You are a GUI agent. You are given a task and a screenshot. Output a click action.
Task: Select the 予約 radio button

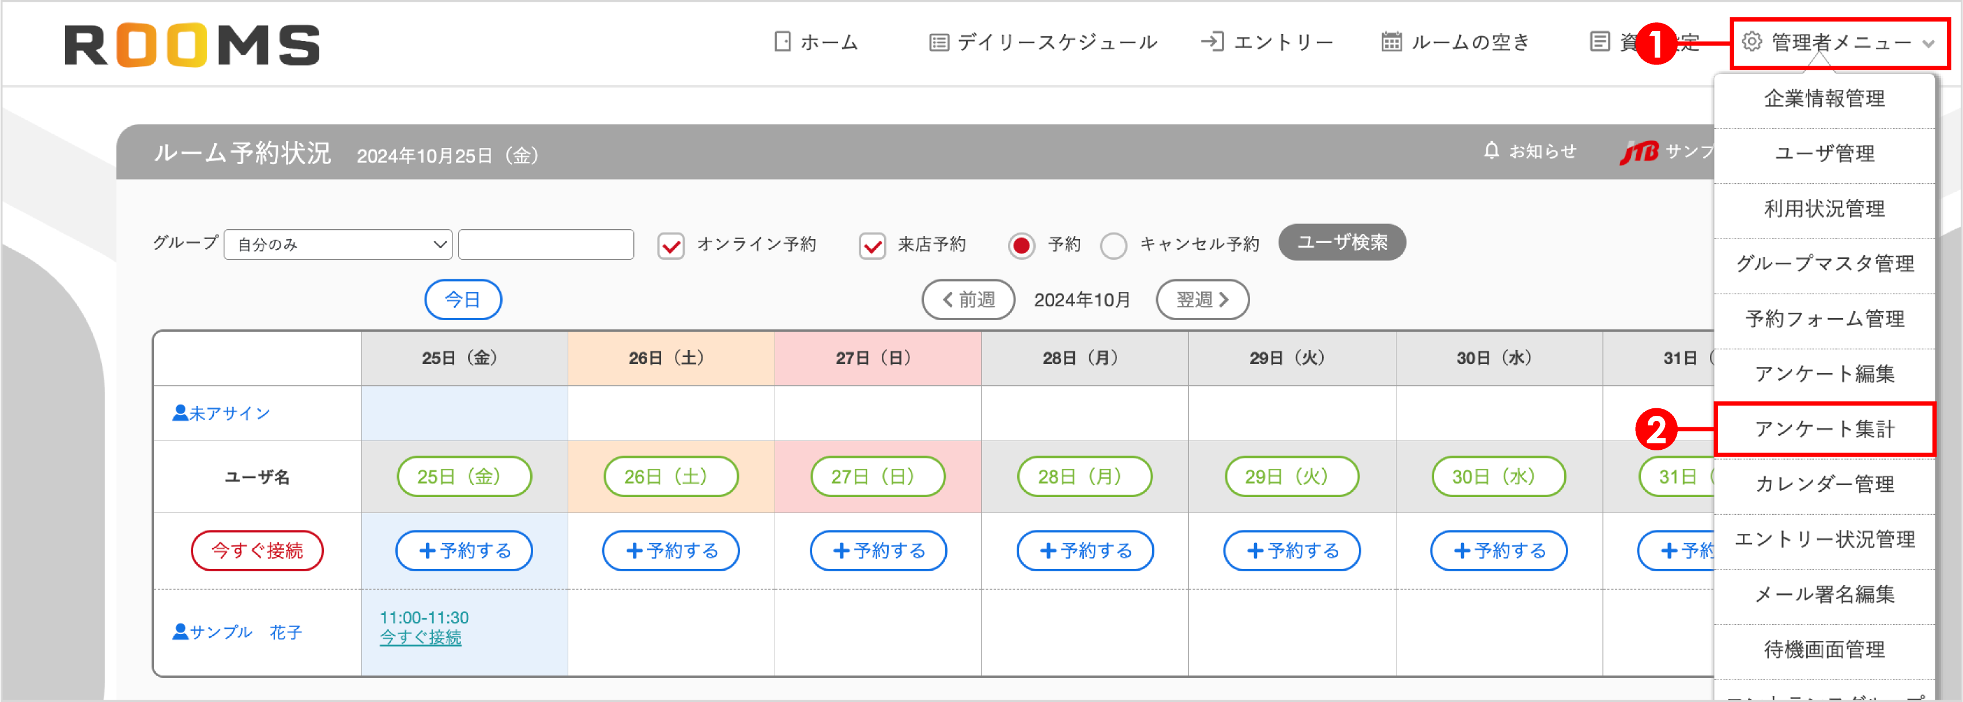(1021, 245)
